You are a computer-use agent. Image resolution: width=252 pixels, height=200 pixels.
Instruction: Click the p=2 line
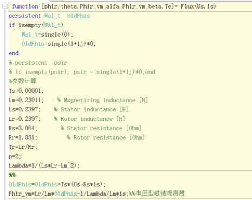click(15, 156)
